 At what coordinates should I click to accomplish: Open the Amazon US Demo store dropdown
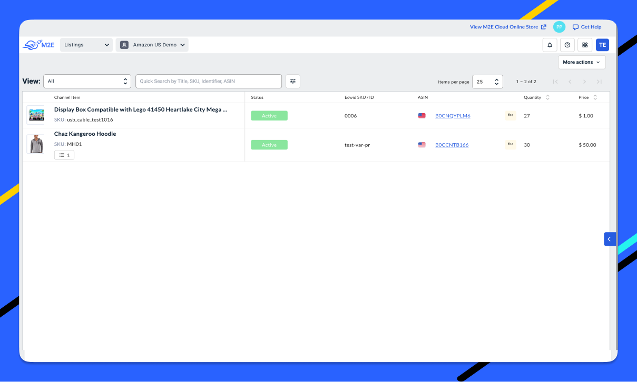pyautogui.click(x=152, y=45)
